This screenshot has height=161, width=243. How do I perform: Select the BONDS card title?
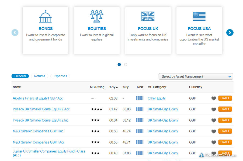pos(46,29)
